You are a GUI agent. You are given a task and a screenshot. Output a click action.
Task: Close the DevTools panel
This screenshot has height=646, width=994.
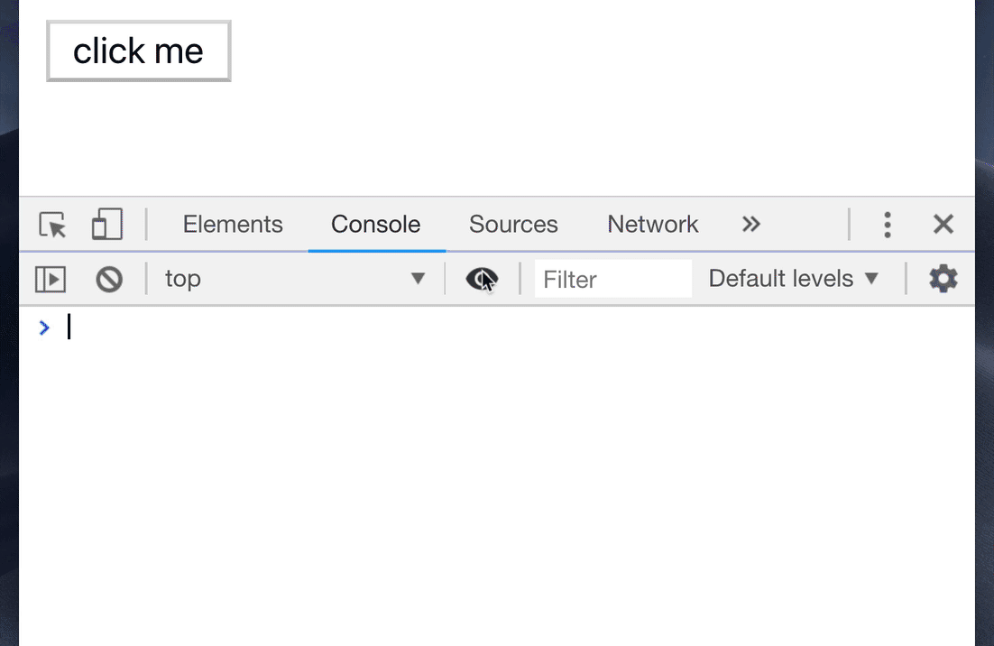pyautogui.click(x=943, y=225)
